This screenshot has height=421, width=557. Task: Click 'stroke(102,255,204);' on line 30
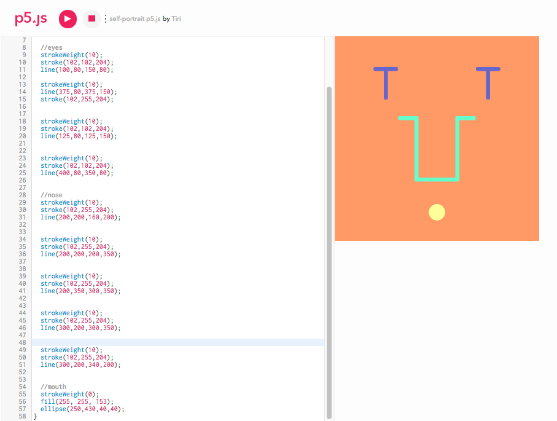pos(77,210)
